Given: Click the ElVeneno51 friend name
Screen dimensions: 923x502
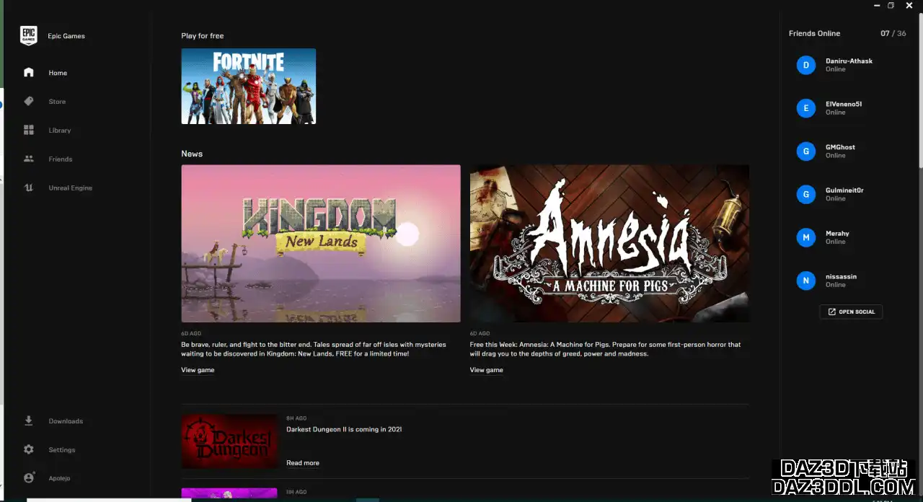Looking at the screenshot, I should (x=844, y=104).
